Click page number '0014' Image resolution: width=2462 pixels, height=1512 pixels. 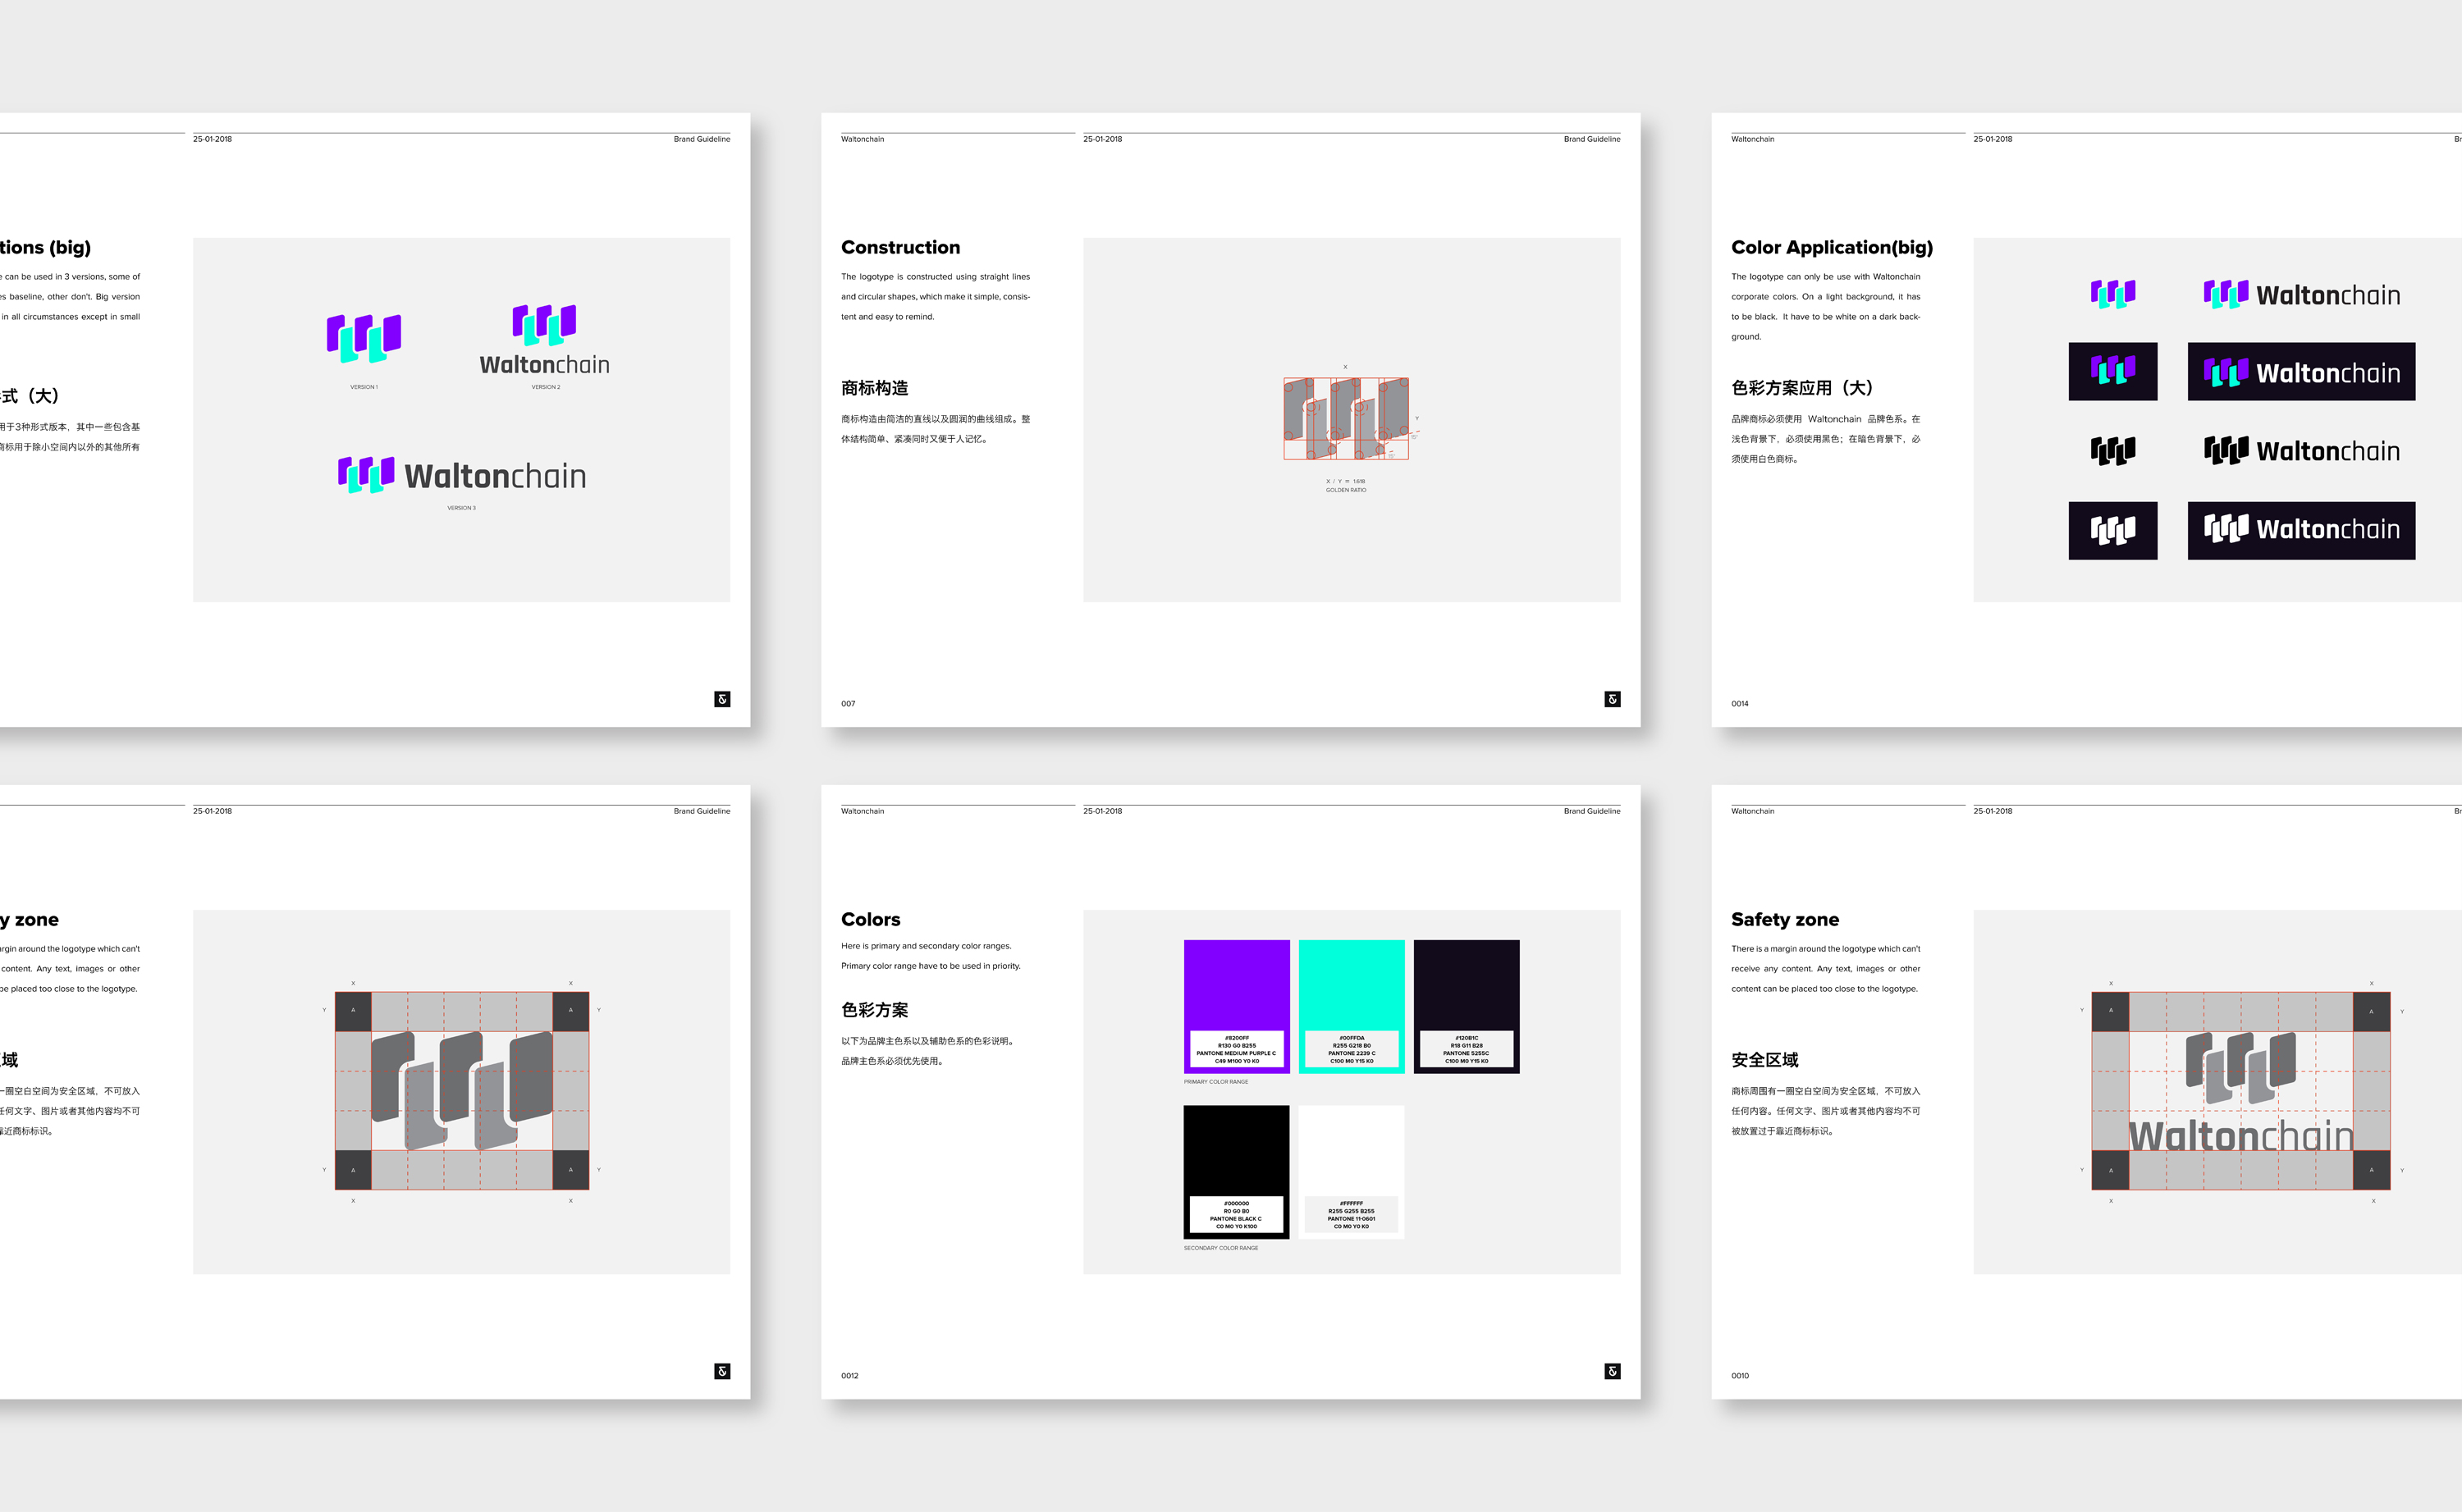tap(1740, 704)
